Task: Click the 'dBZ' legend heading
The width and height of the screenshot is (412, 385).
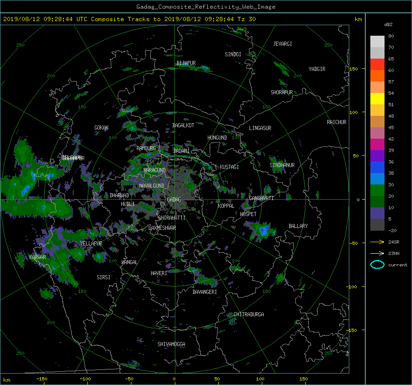Action: coord(388,24)
